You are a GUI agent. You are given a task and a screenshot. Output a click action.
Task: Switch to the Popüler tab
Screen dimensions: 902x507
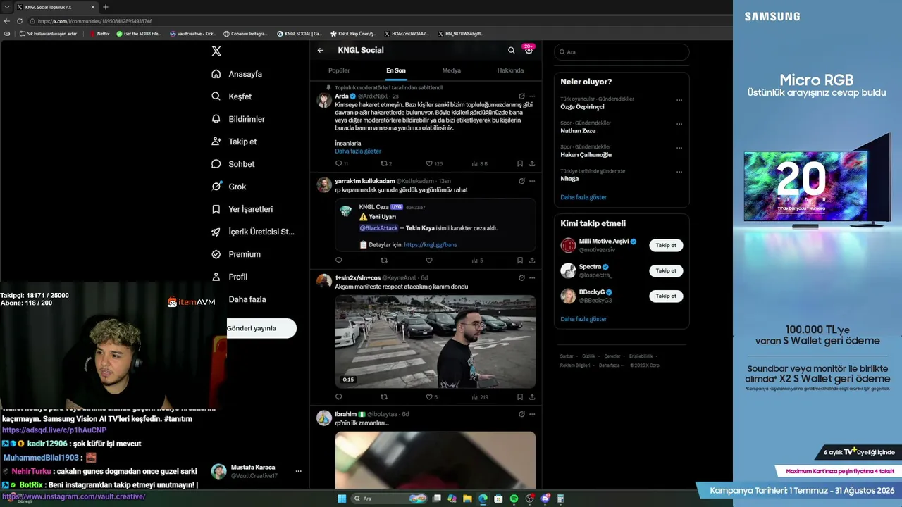[x=339, y=70]
